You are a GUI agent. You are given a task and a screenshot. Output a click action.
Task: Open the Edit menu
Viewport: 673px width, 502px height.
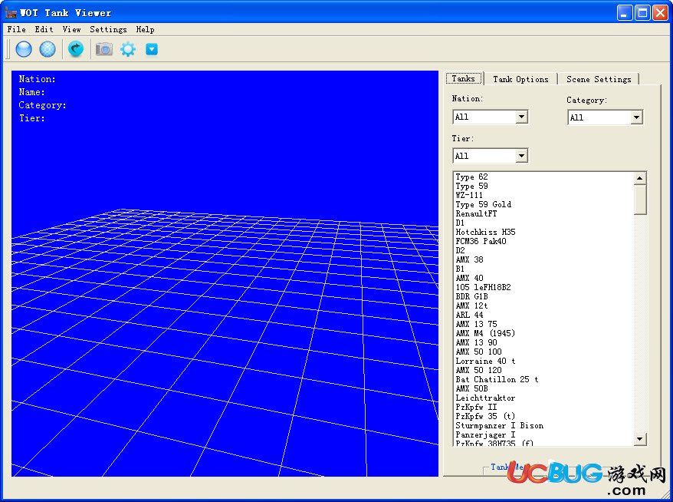(44, 29)
